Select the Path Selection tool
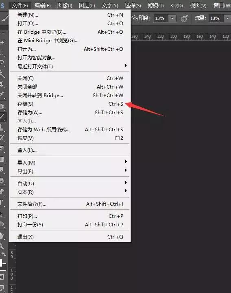The height and width of the screenshot is (293, 231). tap(2, 213)
